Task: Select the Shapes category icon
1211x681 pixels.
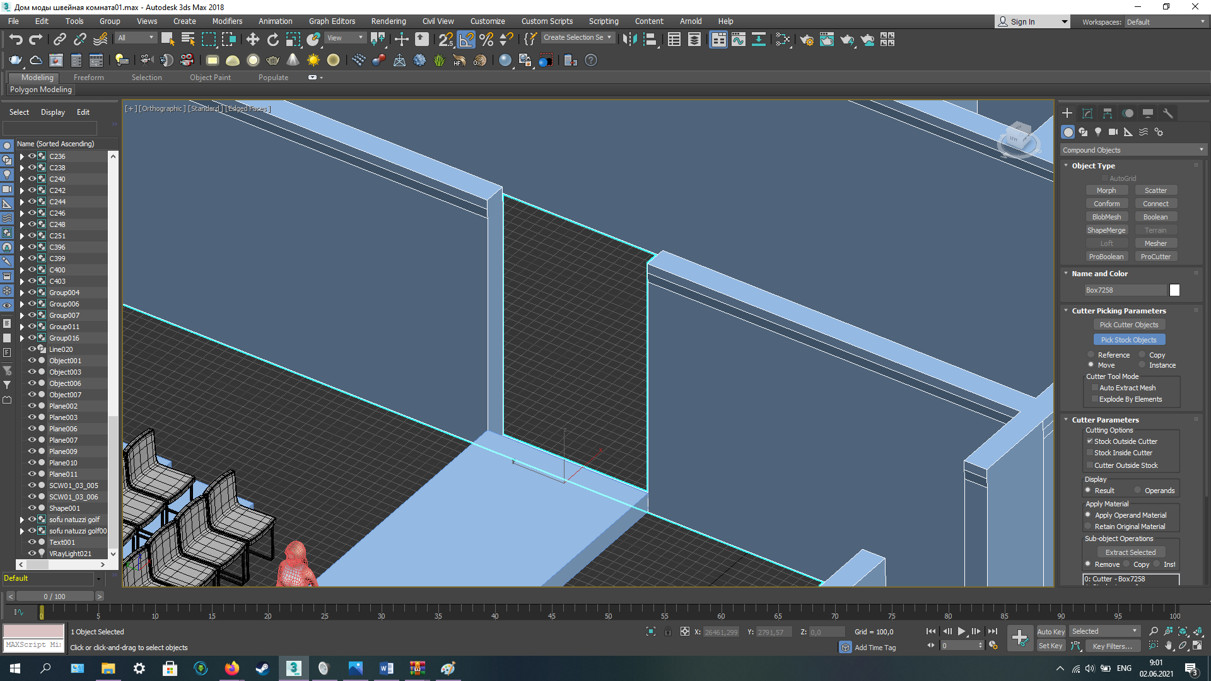Action: pyautogui.click(x=1083, y=132)
